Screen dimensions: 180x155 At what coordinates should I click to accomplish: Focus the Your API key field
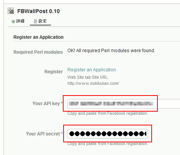click(124, 104)
